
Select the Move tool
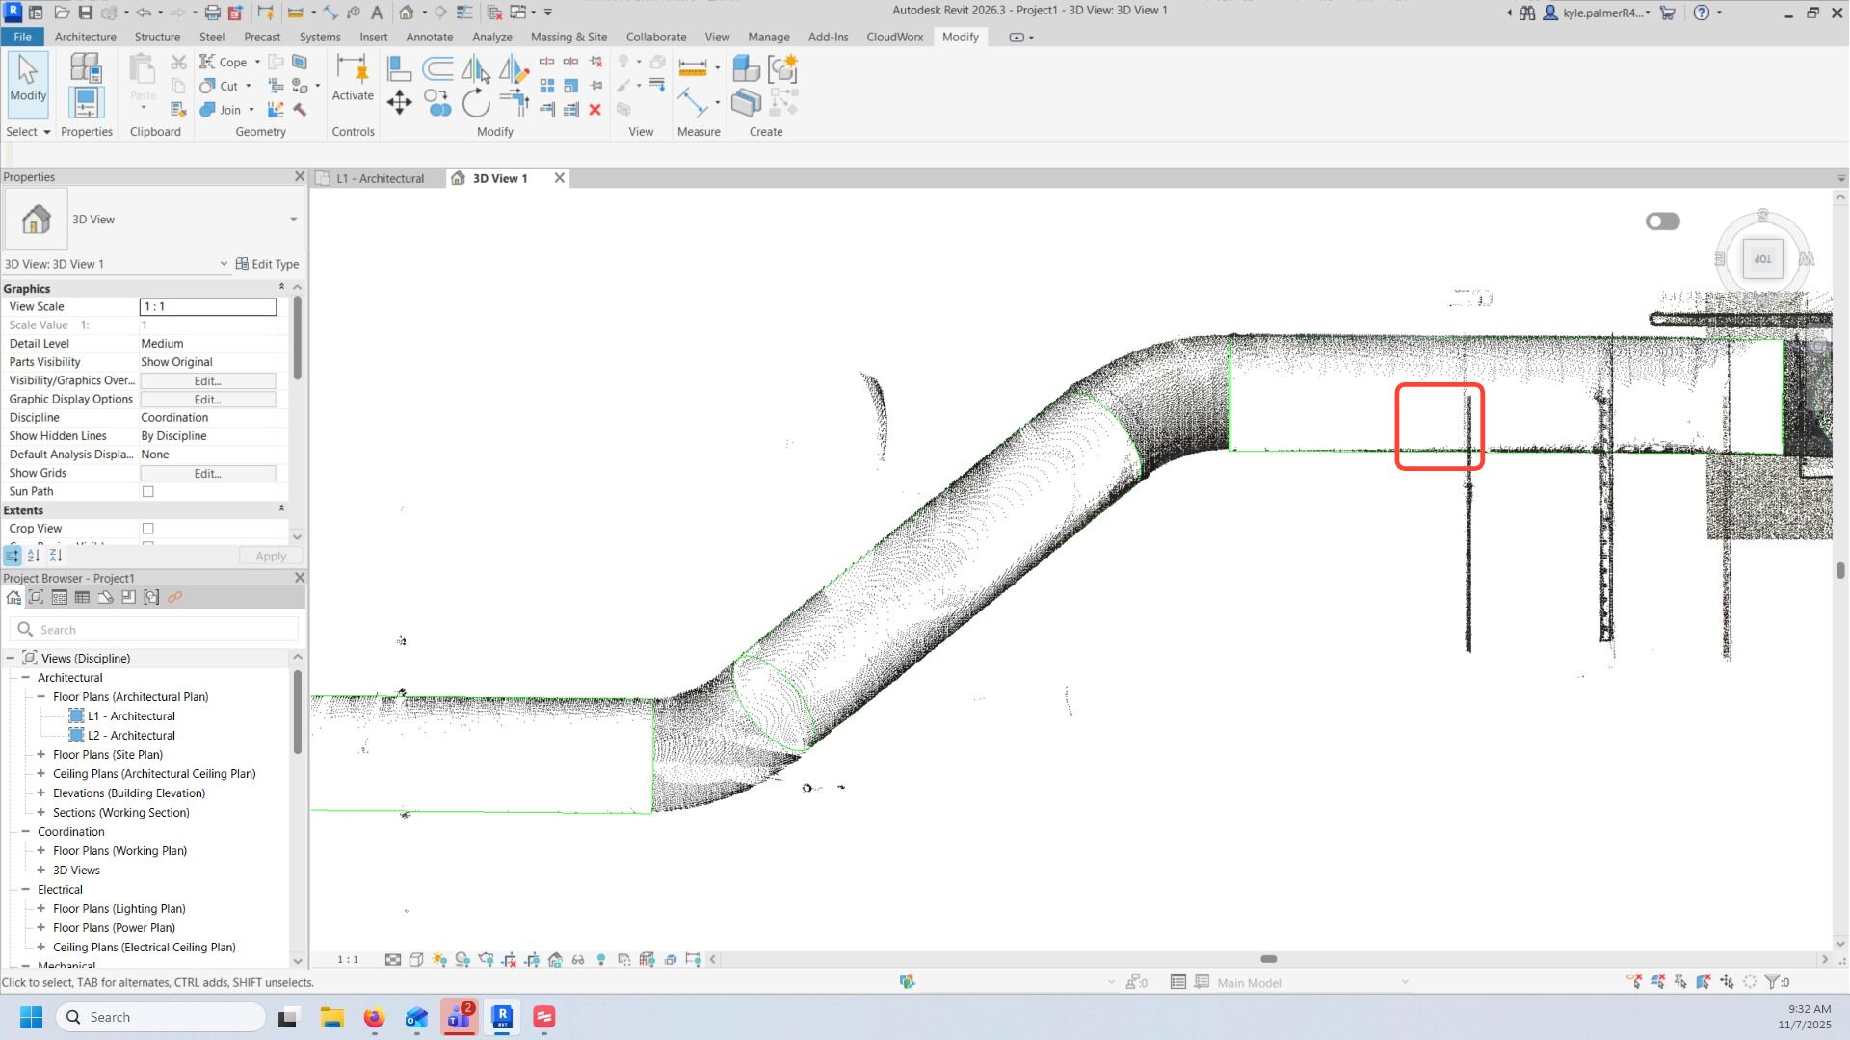[x=399, y=102]
